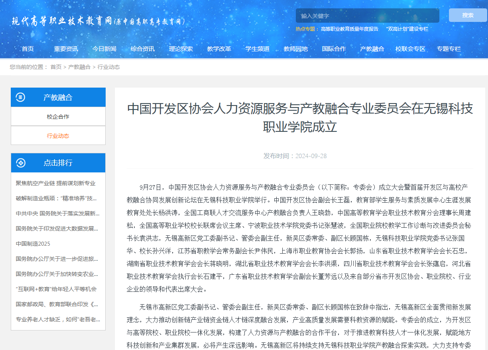
Task: Select 行业动态 in sidebar menu
Action: click(58, 136)
